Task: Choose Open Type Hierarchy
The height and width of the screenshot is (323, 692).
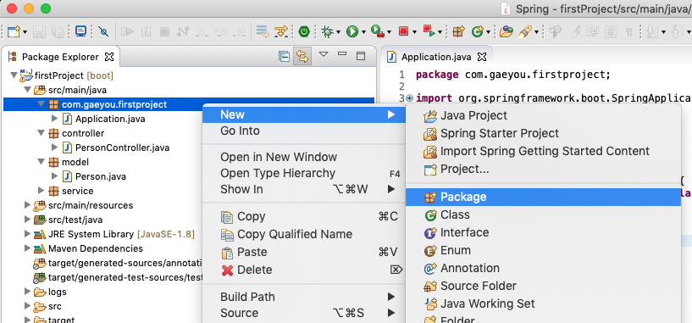Action: 303,173
